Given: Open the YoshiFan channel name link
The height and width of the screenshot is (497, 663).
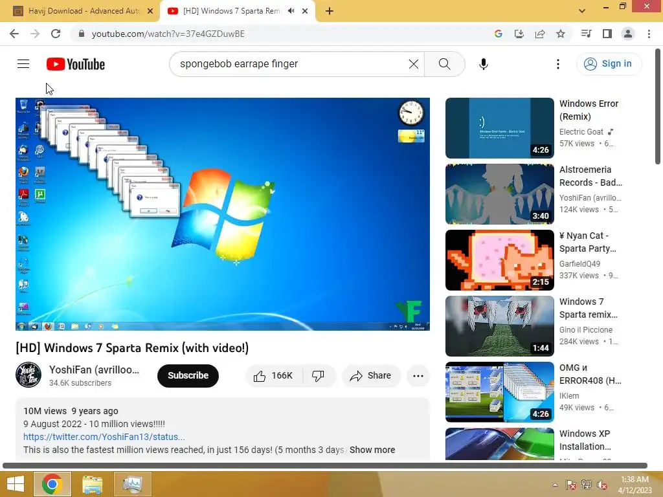Looking at the screenshot, I should coord(94,370).
